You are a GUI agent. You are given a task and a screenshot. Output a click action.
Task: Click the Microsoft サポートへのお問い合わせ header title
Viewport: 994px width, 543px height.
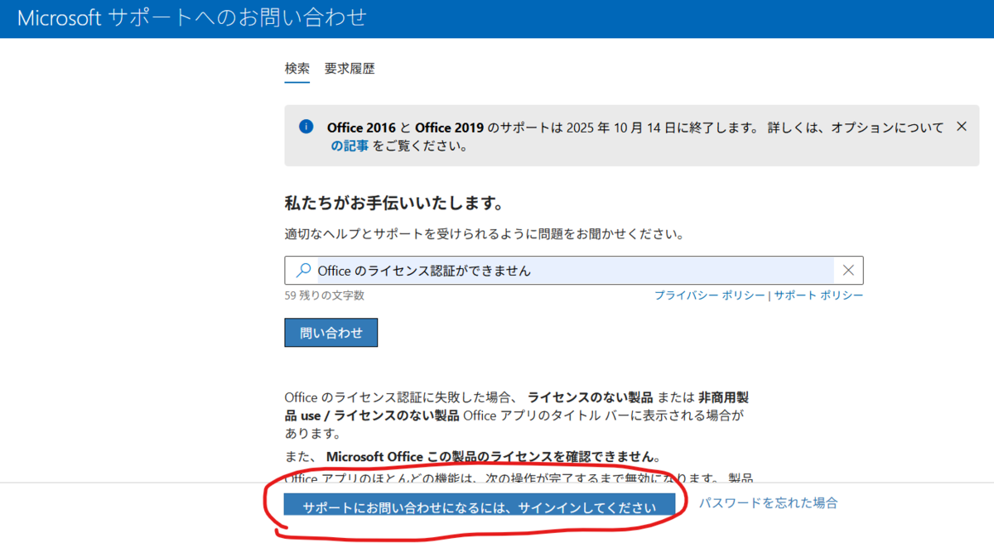pyautogui.click(x=191, y=17)
